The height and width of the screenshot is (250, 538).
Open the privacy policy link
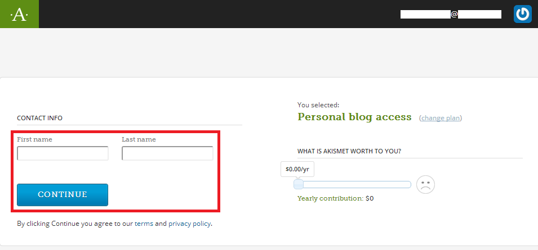tap(189, 224)
